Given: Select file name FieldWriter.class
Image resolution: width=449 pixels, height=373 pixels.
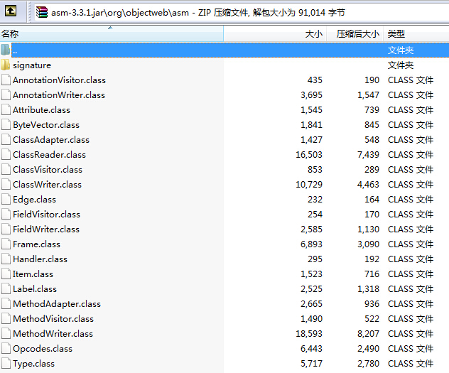Looking at the screenshot, I should point(46,229).
